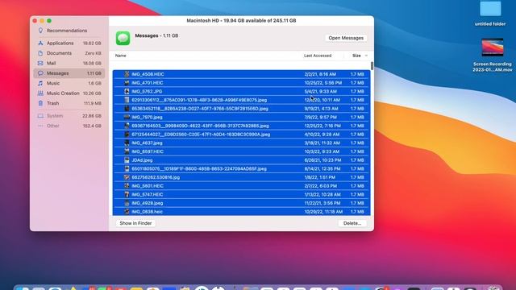
Task: Select file 662756262.530816.jpg
Action: [x=156, y=177]
